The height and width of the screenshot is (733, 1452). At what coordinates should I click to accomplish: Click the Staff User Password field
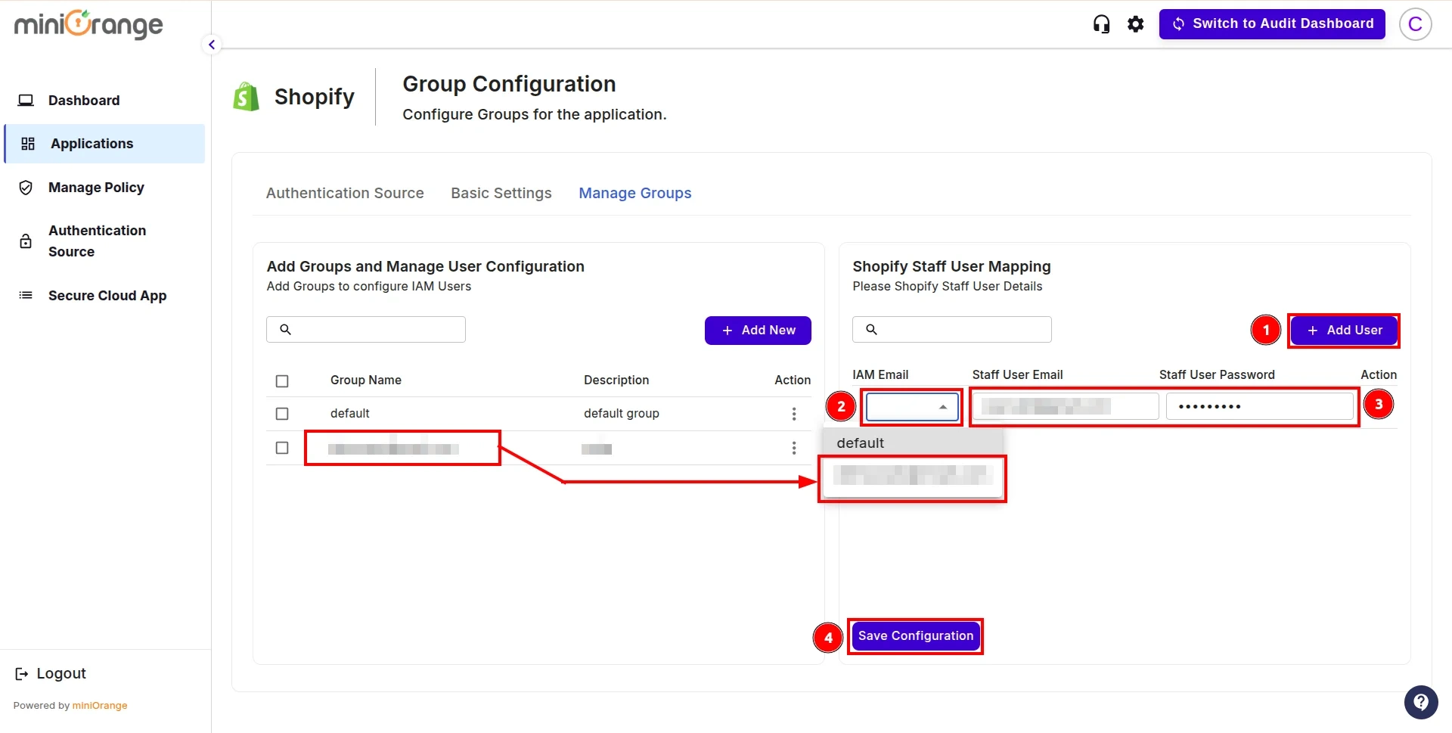[1259, 406]
